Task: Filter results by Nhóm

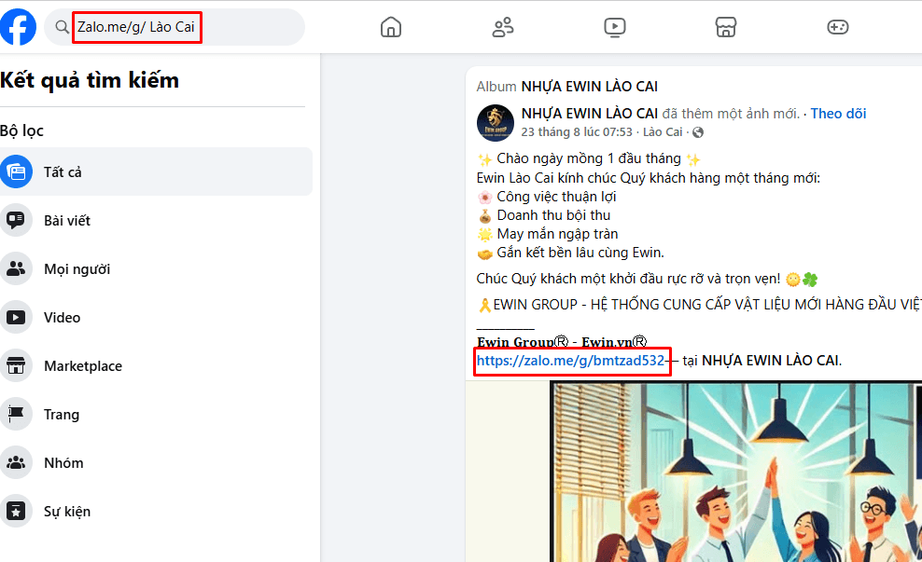Action: tap(63, 463)
